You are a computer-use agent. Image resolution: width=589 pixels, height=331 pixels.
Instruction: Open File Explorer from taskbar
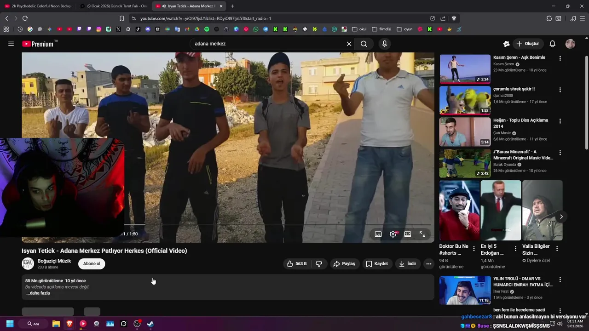point(56,324)
